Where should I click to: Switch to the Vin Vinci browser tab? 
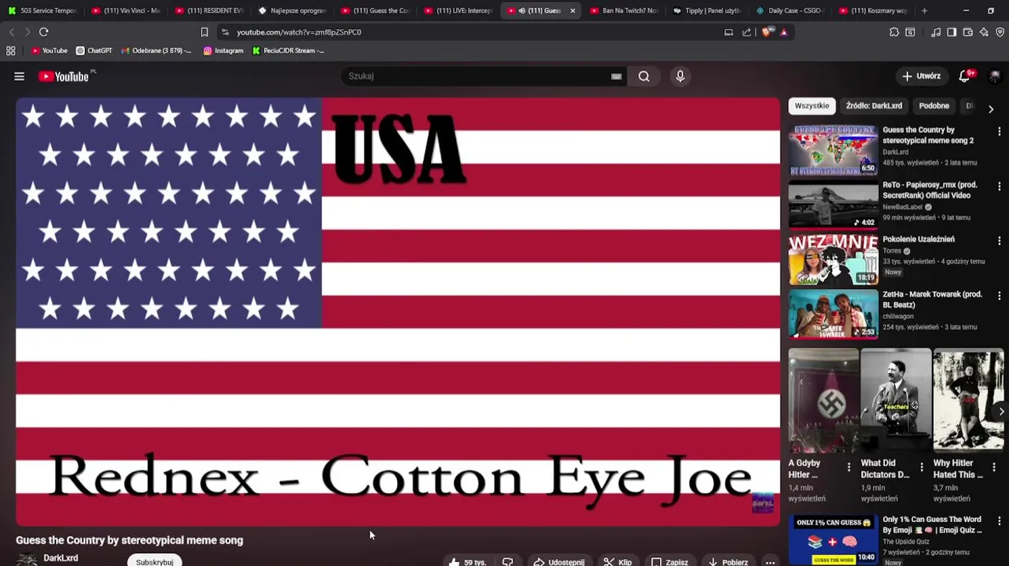tap(124, 10)
